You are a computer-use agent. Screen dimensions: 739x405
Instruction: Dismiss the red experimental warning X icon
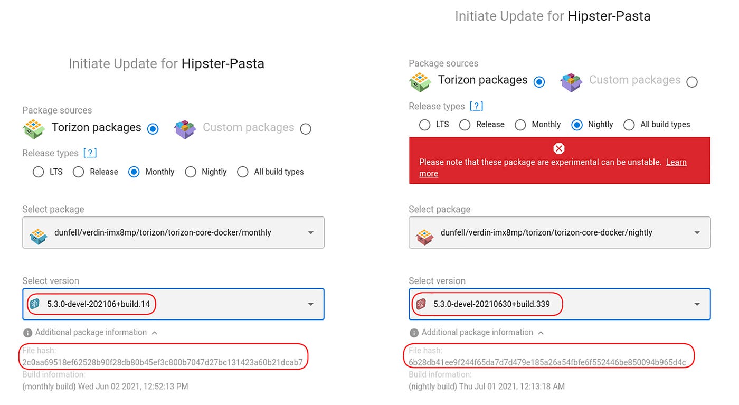(x=559, y=148)
